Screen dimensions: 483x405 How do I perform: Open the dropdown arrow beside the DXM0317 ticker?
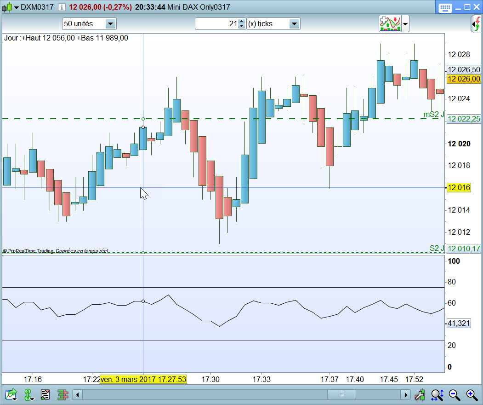coord(17,7)
